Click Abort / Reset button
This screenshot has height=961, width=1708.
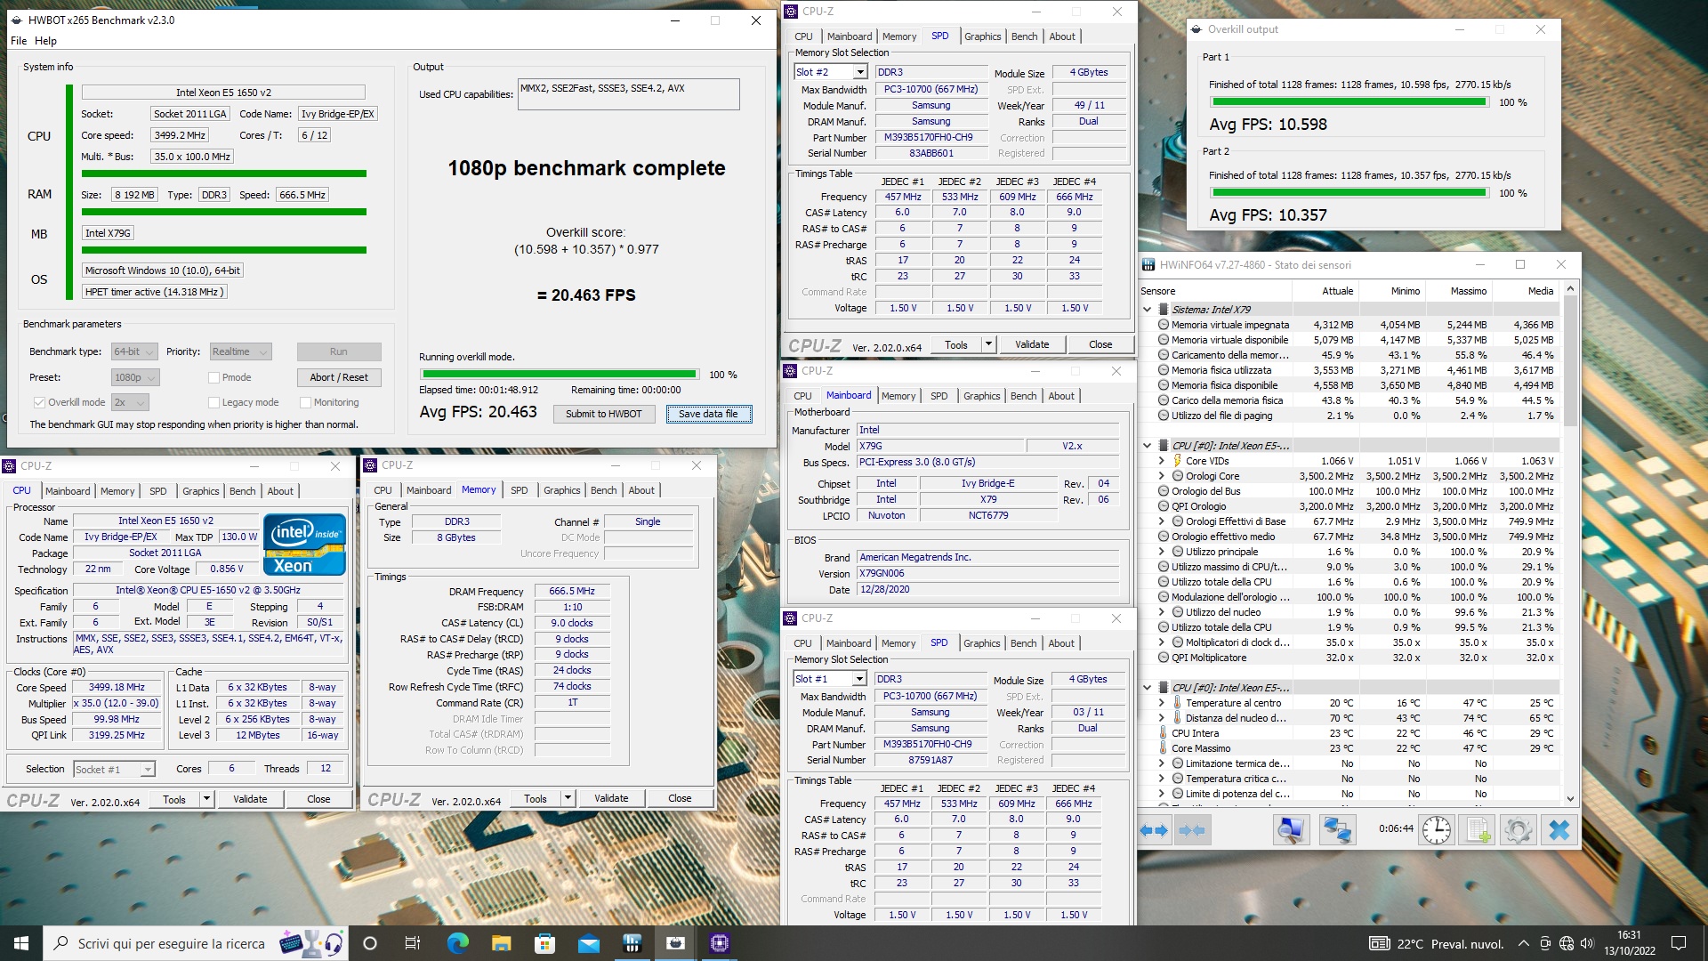point(339,377)
